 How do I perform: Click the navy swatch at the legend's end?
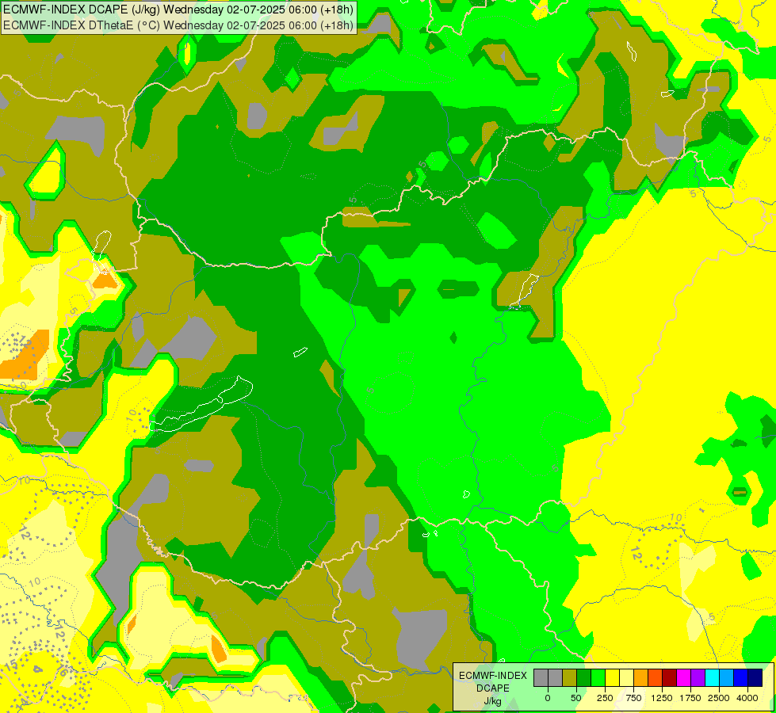[755, 677]
